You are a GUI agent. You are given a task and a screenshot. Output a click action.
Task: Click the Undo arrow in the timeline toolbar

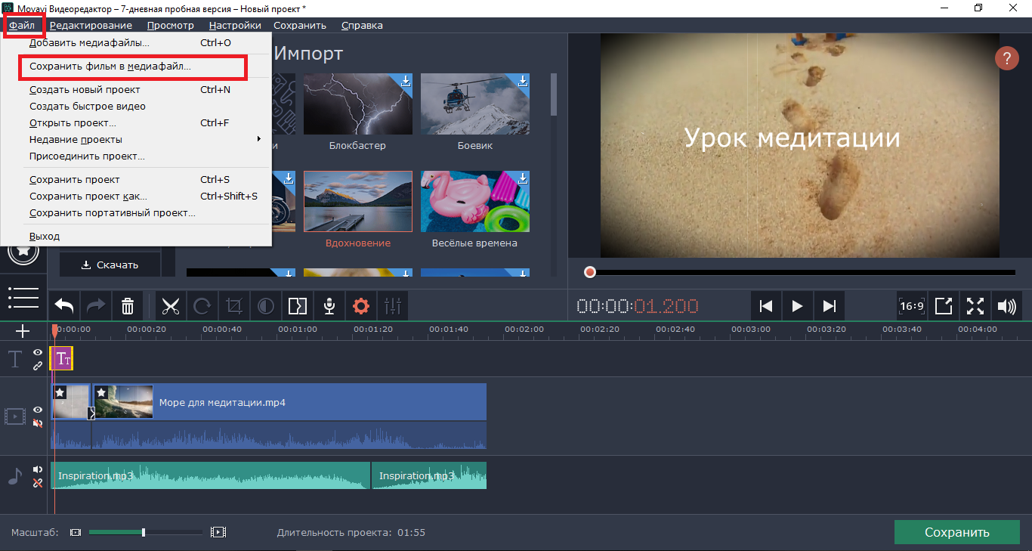point(64,306)
